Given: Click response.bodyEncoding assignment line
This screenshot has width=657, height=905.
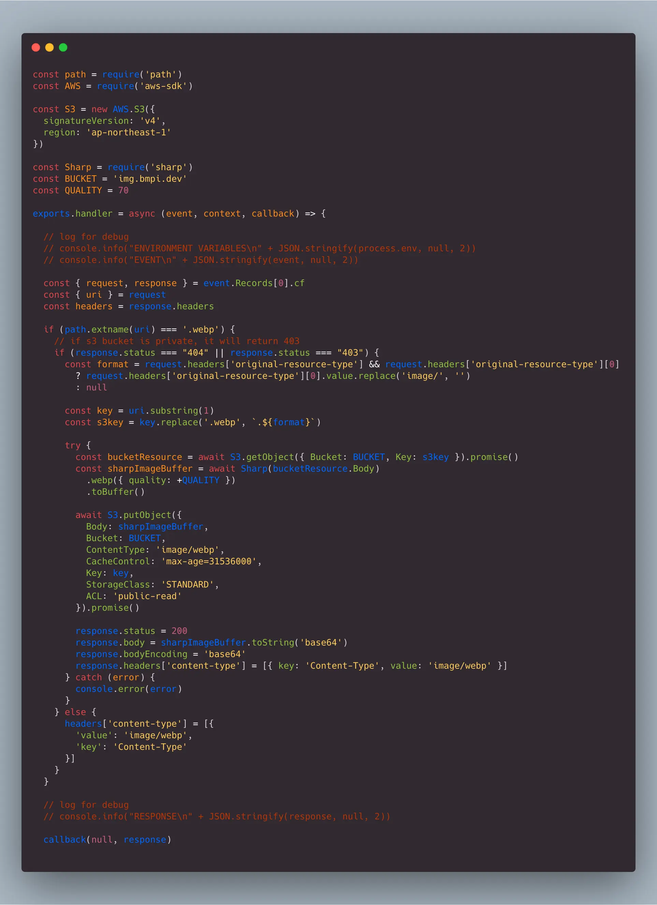Looking at the screenshot, I should 160,654.
